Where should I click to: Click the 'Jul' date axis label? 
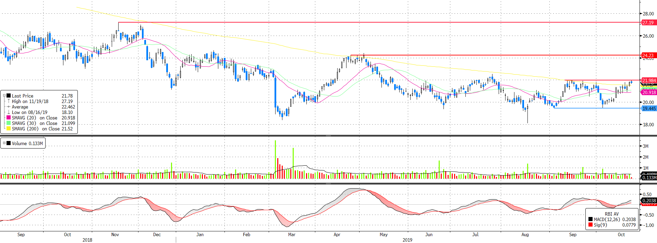coord(475,234)
